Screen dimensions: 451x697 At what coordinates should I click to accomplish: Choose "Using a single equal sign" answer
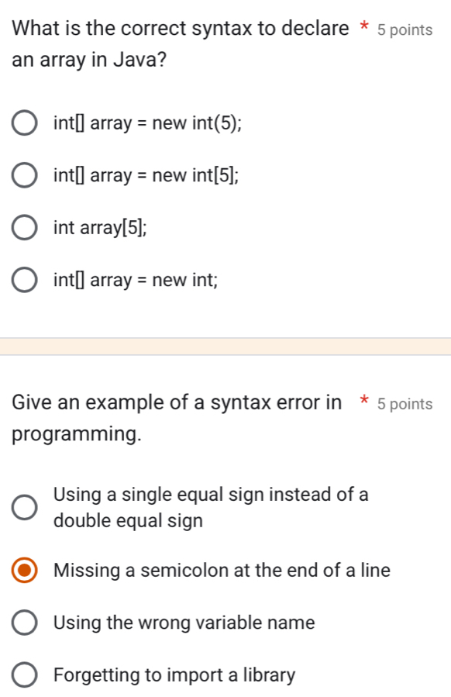click(24, 506)
